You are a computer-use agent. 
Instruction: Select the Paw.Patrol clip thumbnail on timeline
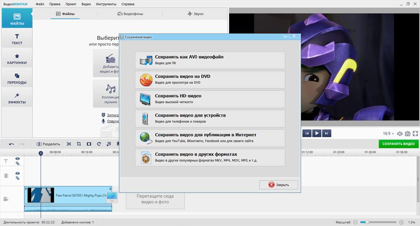tap(41, 195)
